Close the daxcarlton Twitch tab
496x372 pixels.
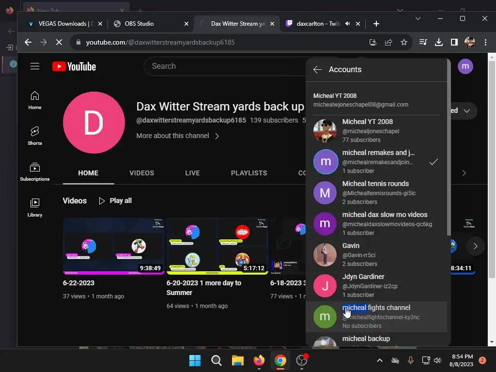point(358,24)
